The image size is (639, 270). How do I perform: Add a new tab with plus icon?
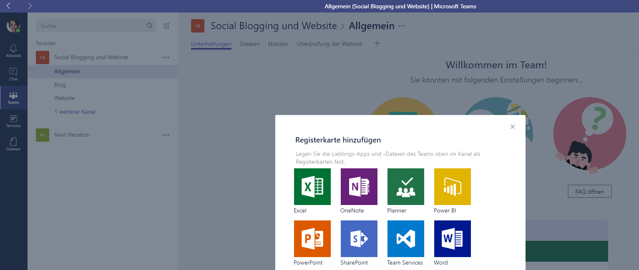(377, 43)
